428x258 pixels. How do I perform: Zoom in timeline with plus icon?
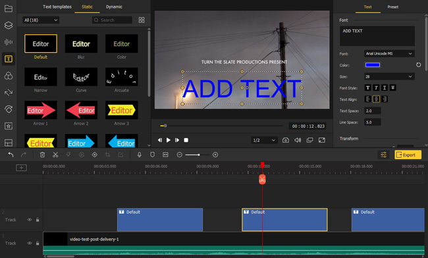coord(215,155)
